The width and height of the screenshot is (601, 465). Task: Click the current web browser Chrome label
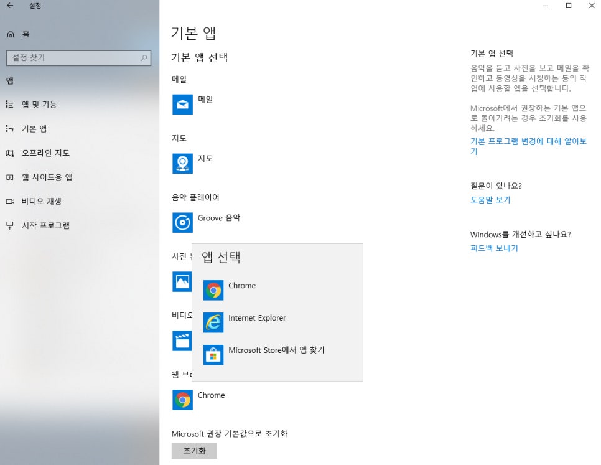point(211,395)
